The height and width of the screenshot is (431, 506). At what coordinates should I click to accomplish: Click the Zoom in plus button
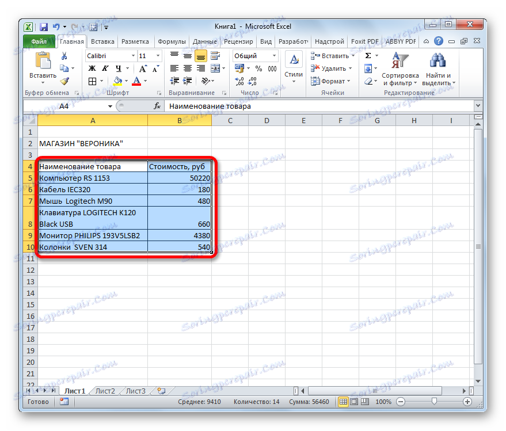[x=467, y=402]
